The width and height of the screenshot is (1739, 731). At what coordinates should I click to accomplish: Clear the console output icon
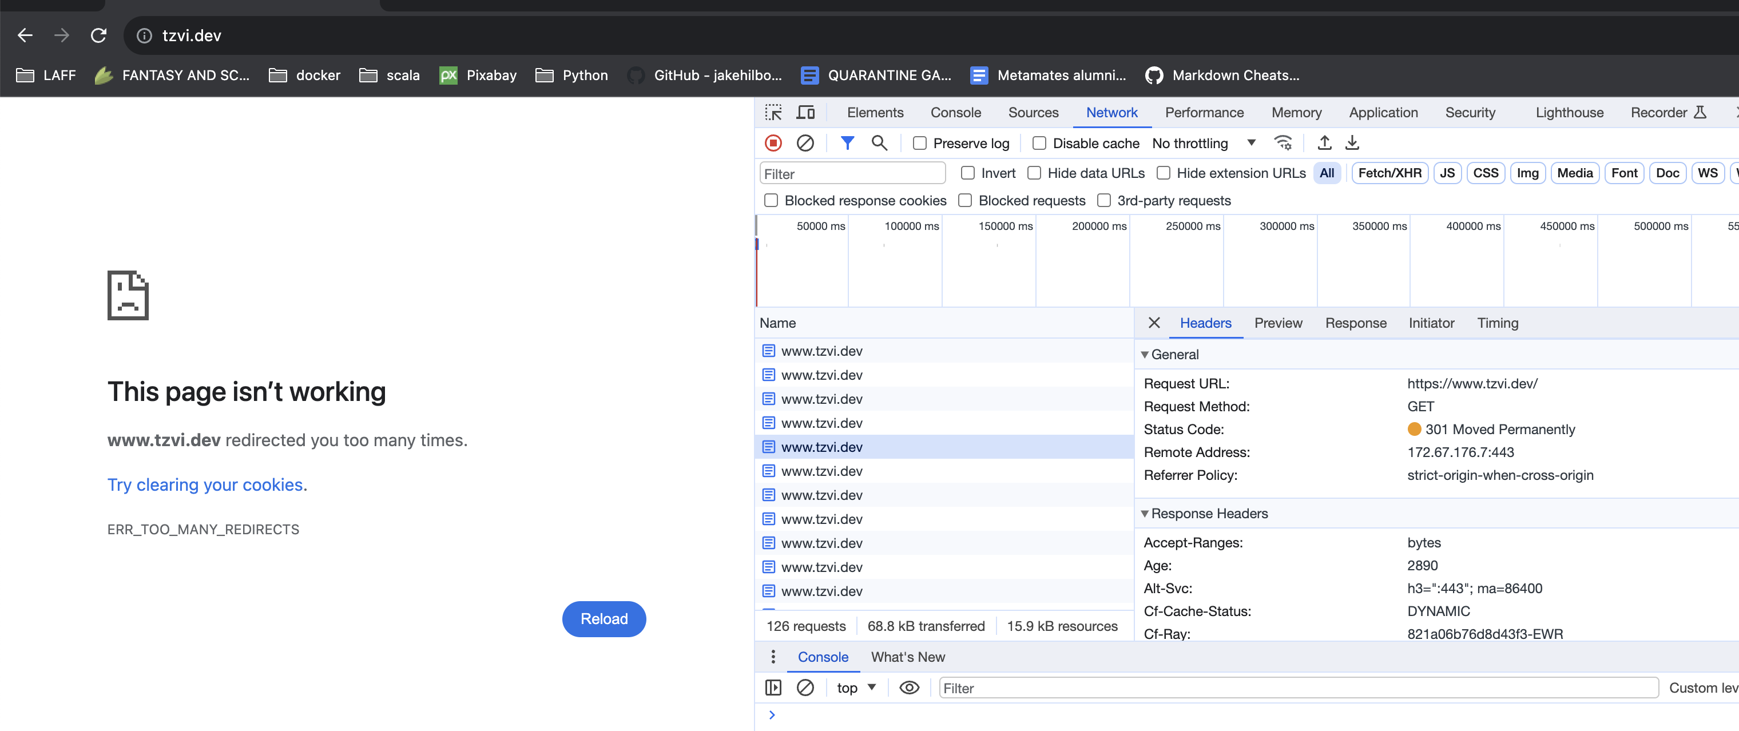(x=805, y=688)
